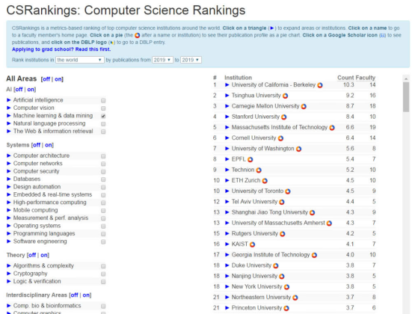Image resolution: width=412 pixels, height=314 pixels.
Task: Tick the Logic & verification checkbox
Action: pos(103,282)
